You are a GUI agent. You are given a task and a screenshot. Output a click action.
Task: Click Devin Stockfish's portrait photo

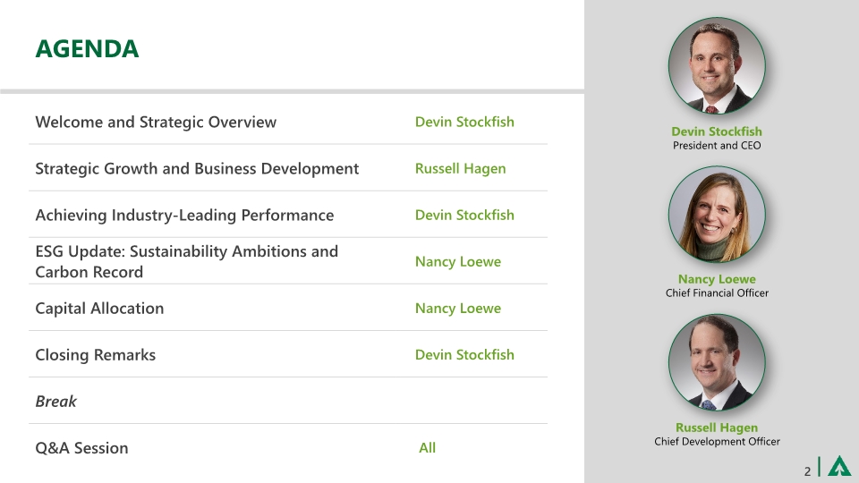point(717,67)
